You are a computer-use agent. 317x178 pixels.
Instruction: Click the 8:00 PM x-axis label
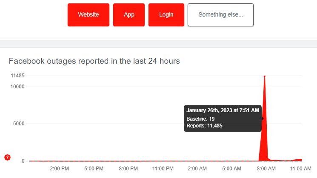pyautogui.click(x=128, y=169)
